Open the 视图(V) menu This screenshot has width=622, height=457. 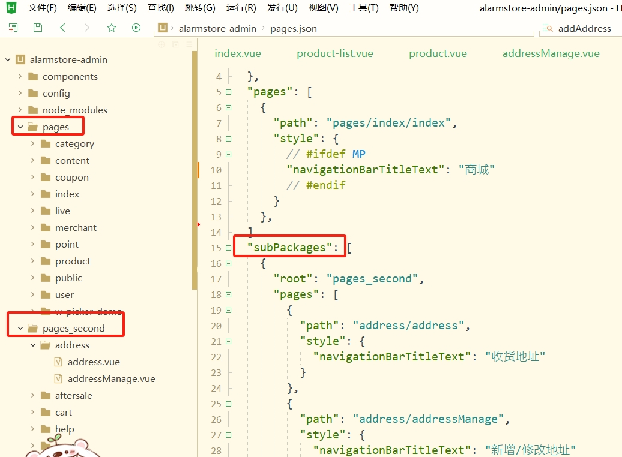click(x=323, y=8)
